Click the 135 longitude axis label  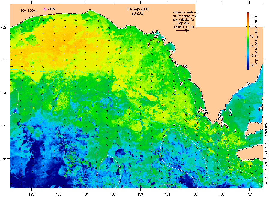(195, 194)
